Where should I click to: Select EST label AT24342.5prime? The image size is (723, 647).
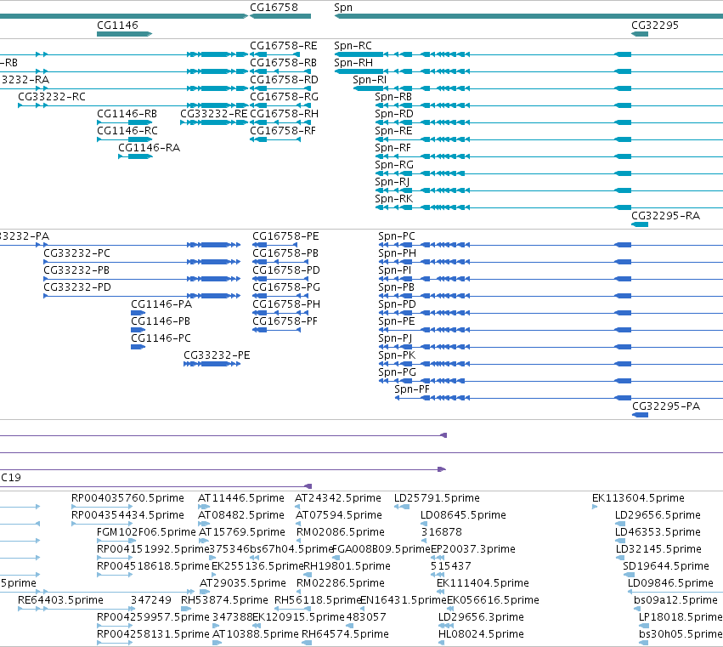pyautogui.click(x=338, y=498)
